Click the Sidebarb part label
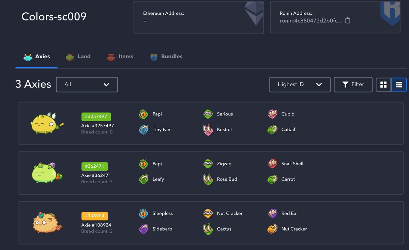Viewport: 409px width, 250px height. (162, 229)
